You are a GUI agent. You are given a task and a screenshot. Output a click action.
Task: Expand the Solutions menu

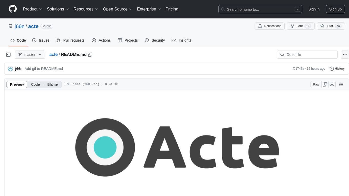click(58, 9)
